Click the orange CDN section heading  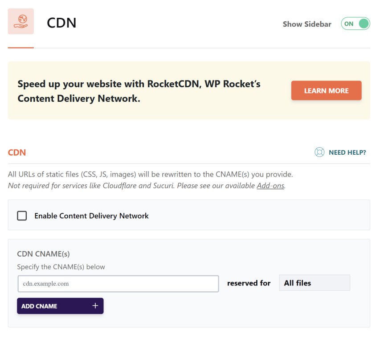coord(16,152)
